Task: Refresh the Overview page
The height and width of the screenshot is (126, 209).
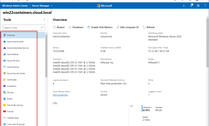Action: point(149,27)
